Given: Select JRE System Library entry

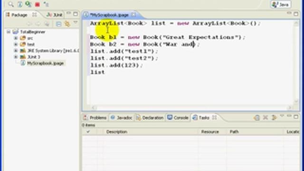Looking at the screenshot, I should [x=53, y=51].
